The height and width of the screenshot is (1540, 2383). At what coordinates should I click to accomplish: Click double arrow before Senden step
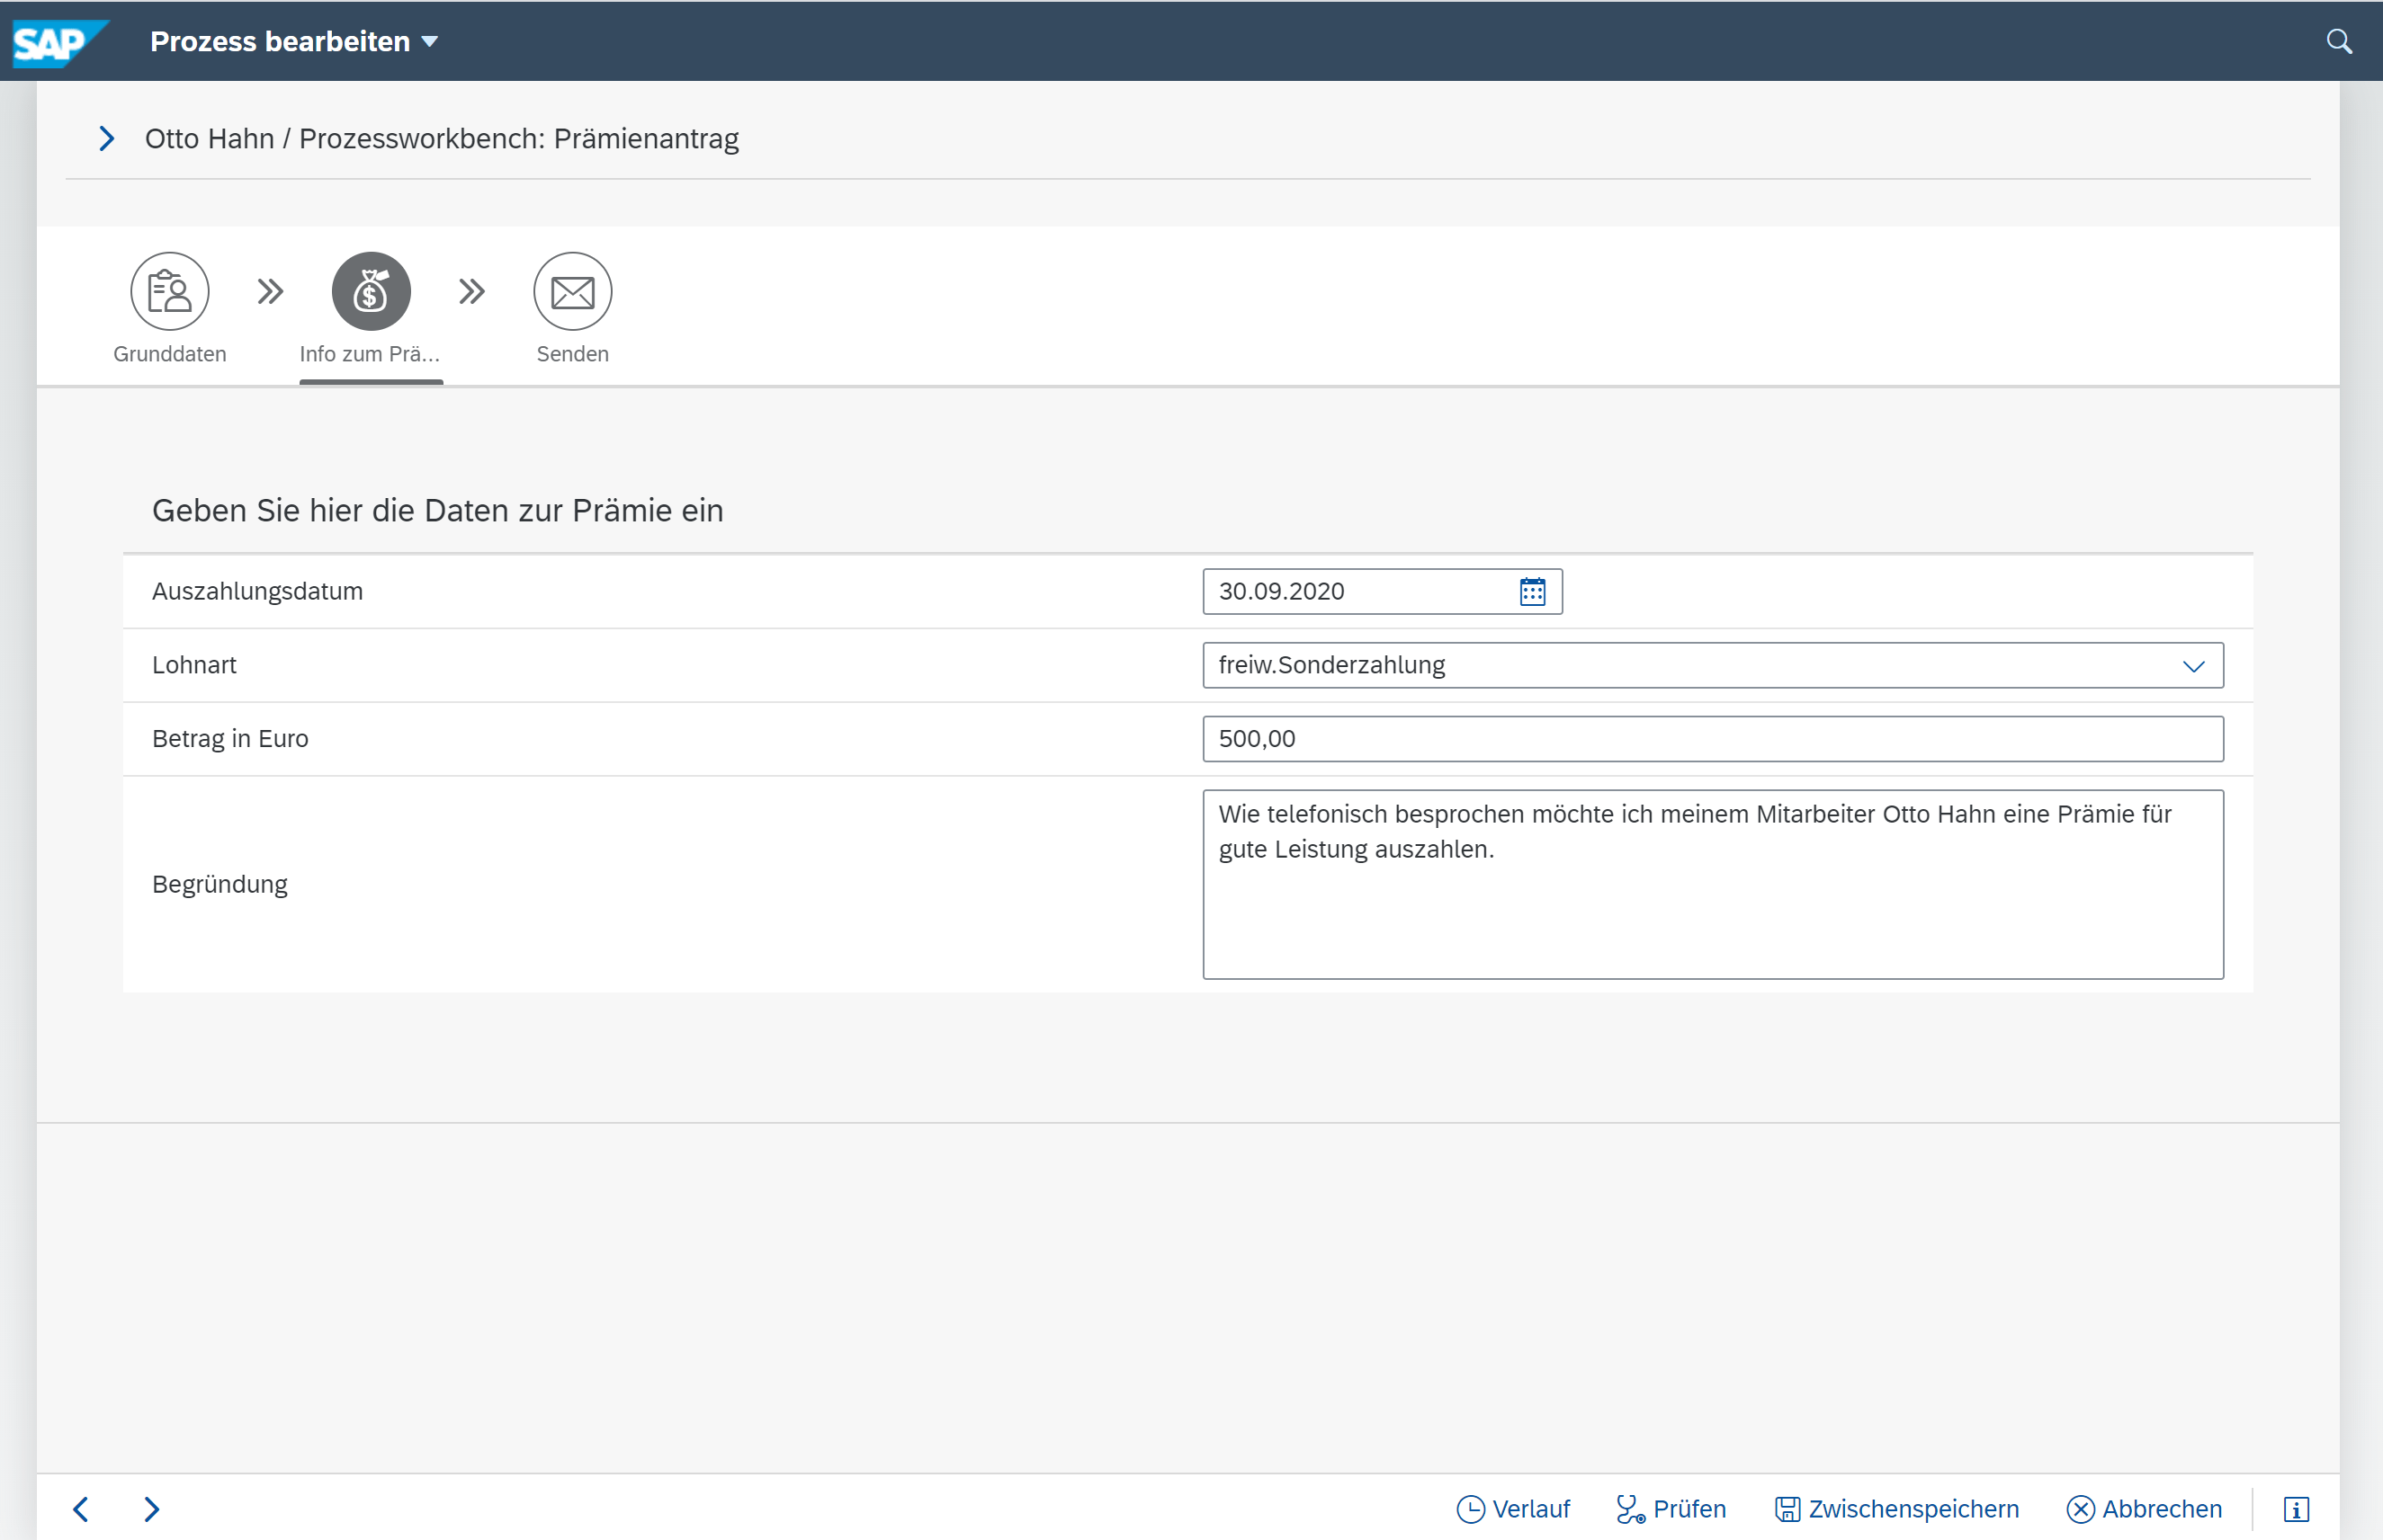pos(472,291)
